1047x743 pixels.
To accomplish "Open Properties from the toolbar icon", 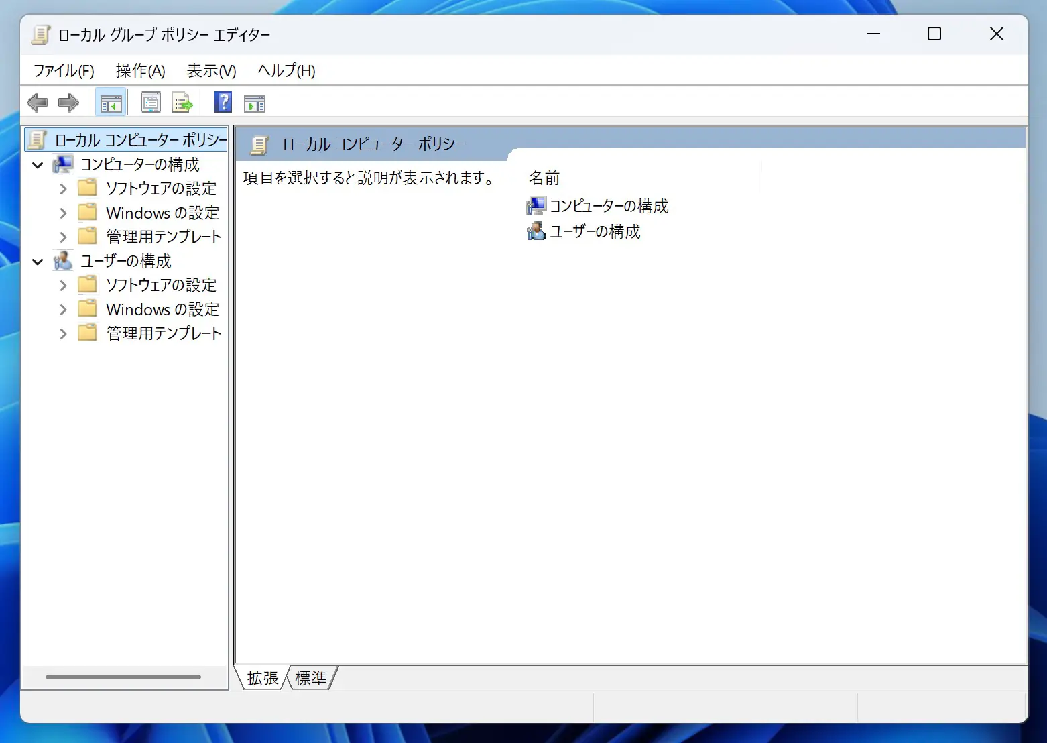I will point(151,103).
